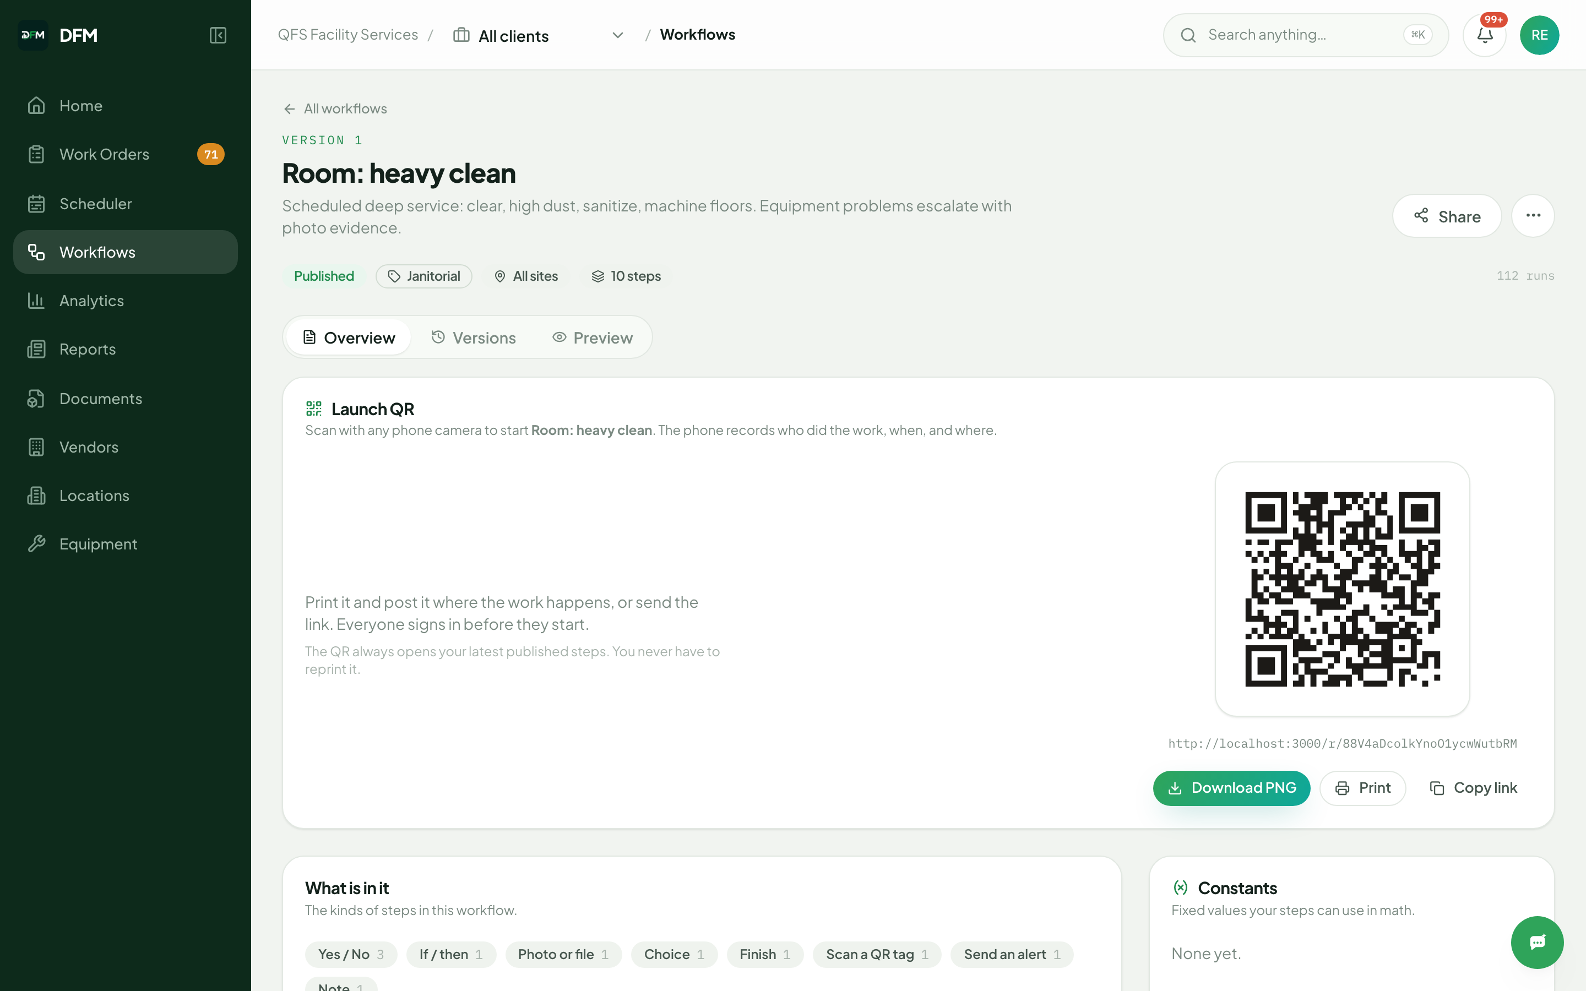1586x991 pixels.
Task: Expand the All clients dropdown
Action: coord(537,35)
